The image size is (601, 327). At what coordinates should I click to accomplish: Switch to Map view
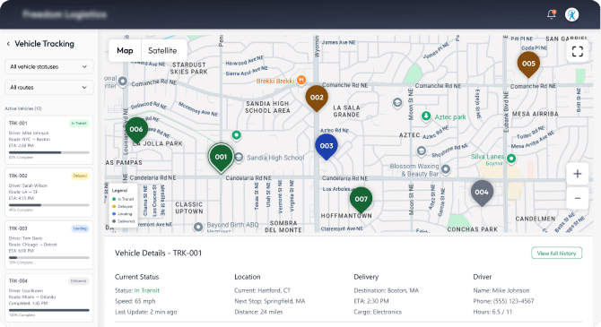tap(125, 50)
